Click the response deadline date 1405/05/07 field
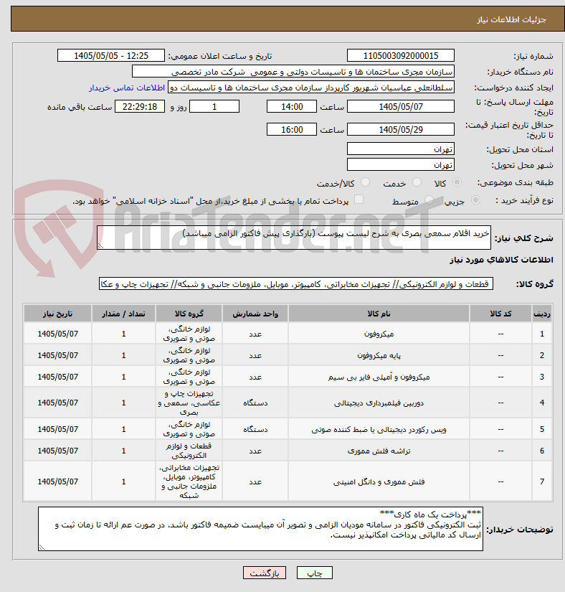Image resolution: width=565 pixels, height=592 pixels. pos(401,106)
